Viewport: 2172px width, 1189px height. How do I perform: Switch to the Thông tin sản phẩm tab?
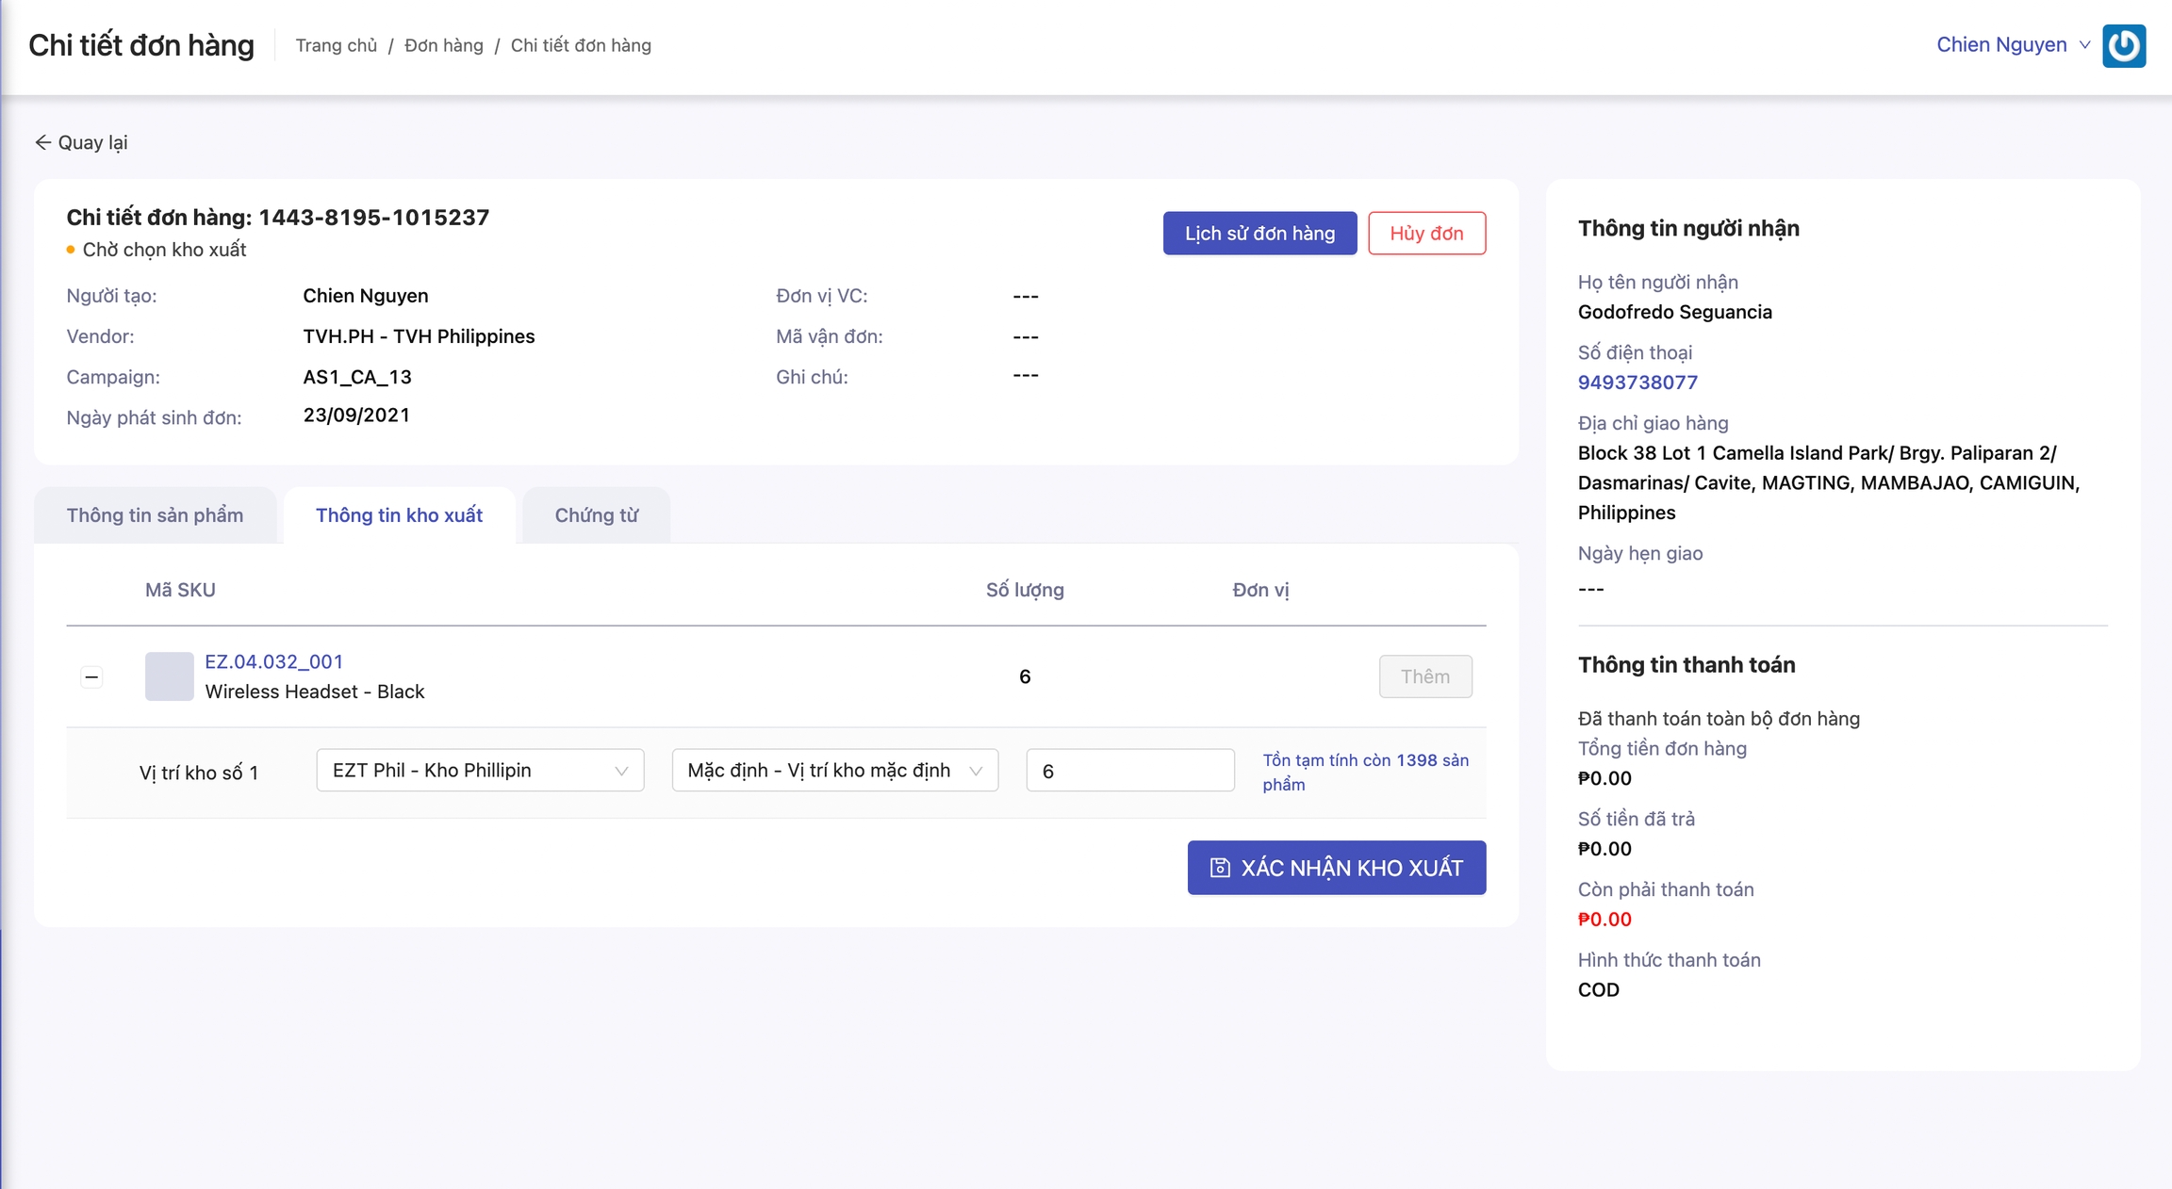click(x=155, y=515)
